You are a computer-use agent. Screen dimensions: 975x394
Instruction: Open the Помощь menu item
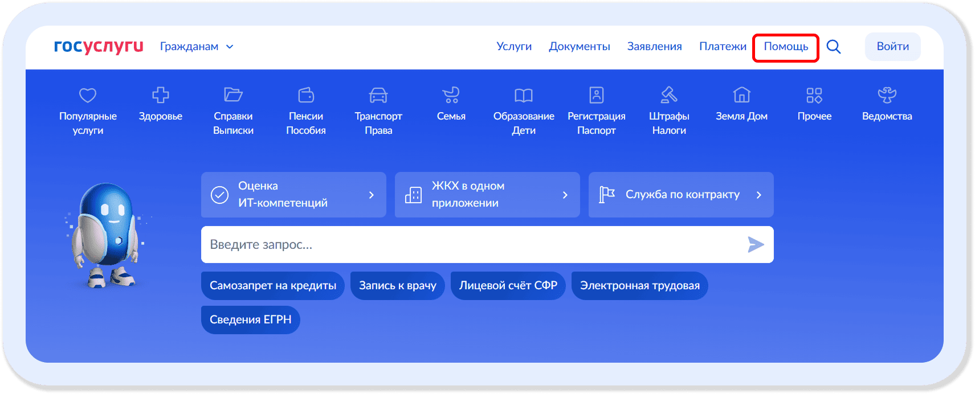click(x=786, y=47)
